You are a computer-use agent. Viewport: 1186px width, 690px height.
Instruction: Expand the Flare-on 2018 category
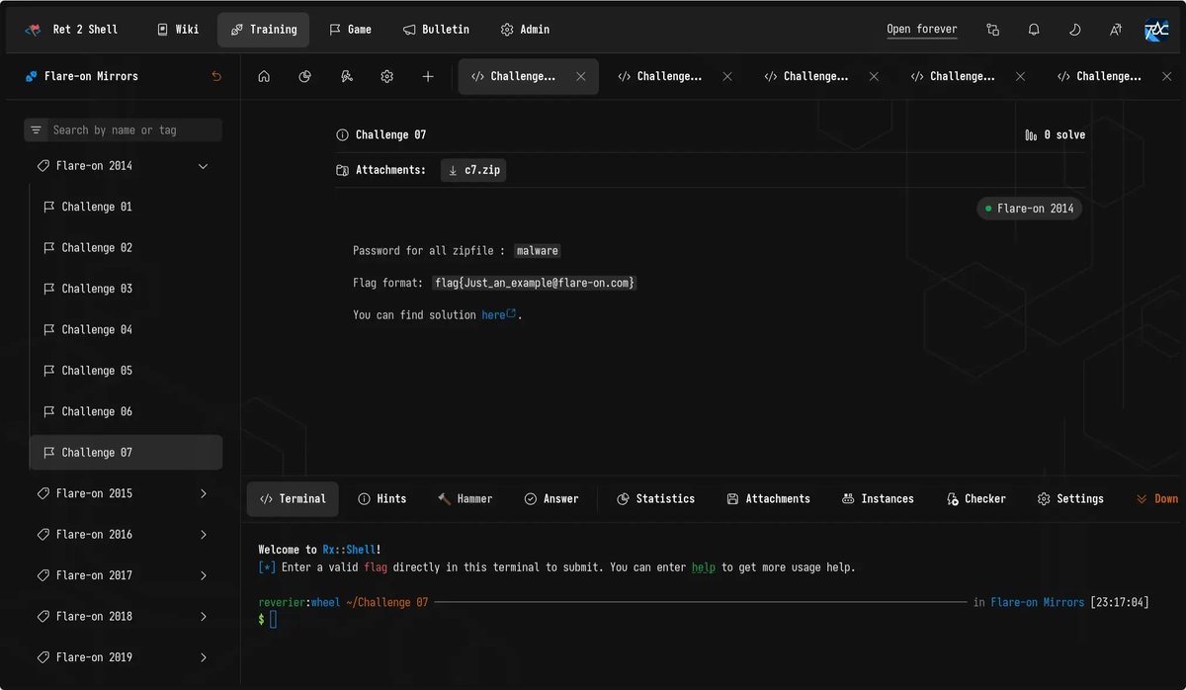point(124,617)
